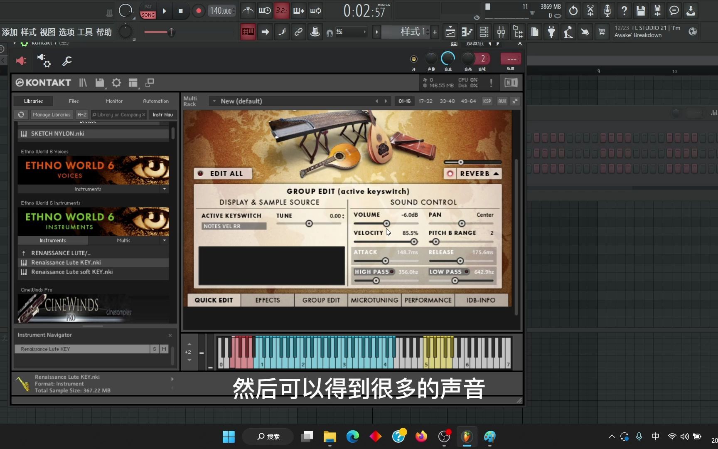Click the microphone recording icon
Viewport: 718px width, 449px height.
607,10
